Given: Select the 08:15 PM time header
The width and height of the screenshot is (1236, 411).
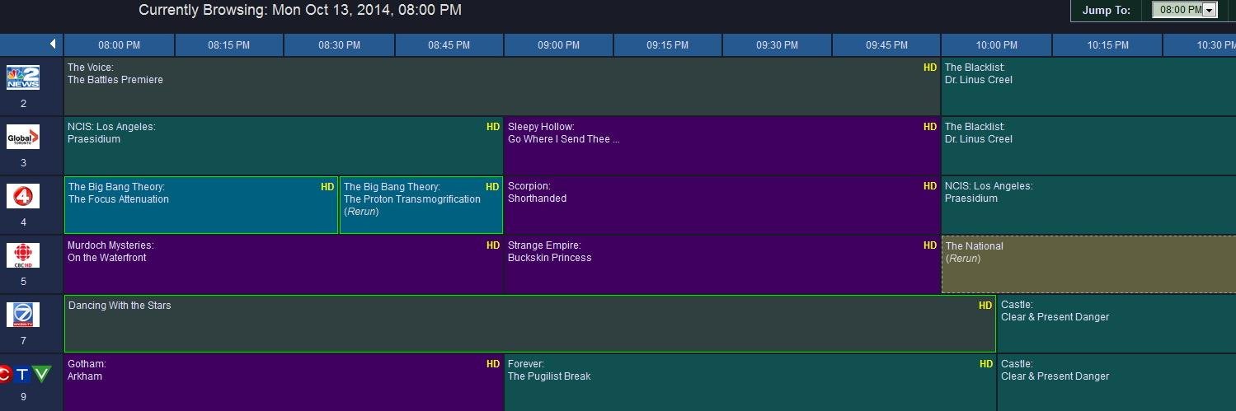Looking at the screenshot, I should (x=229, y=45).
